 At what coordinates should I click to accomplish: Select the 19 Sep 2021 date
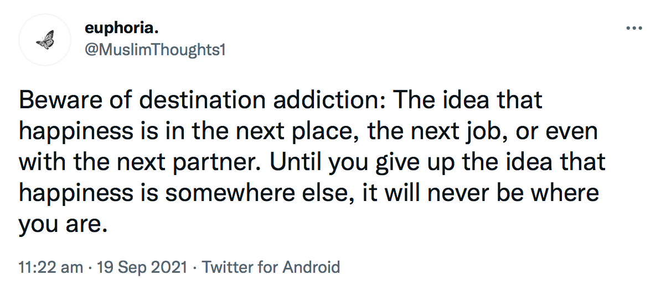(x=142, y=267)
